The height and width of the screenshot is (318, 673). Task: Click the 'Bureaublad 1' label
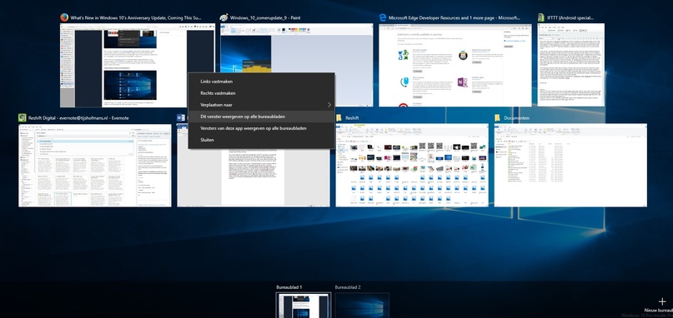click(289, 287)
